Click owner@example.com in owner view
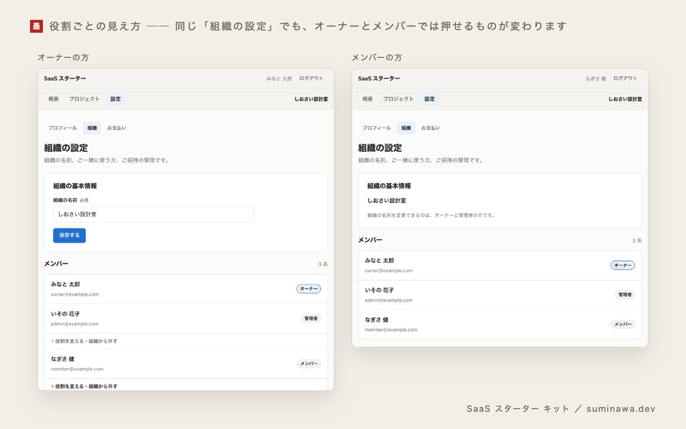 [x=74, y=294]
